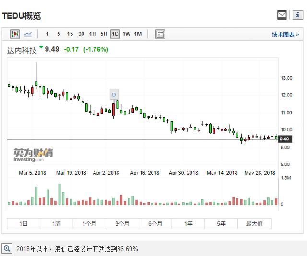
Task: Switch range to 1个月
Action: click(x=89, y=223)
